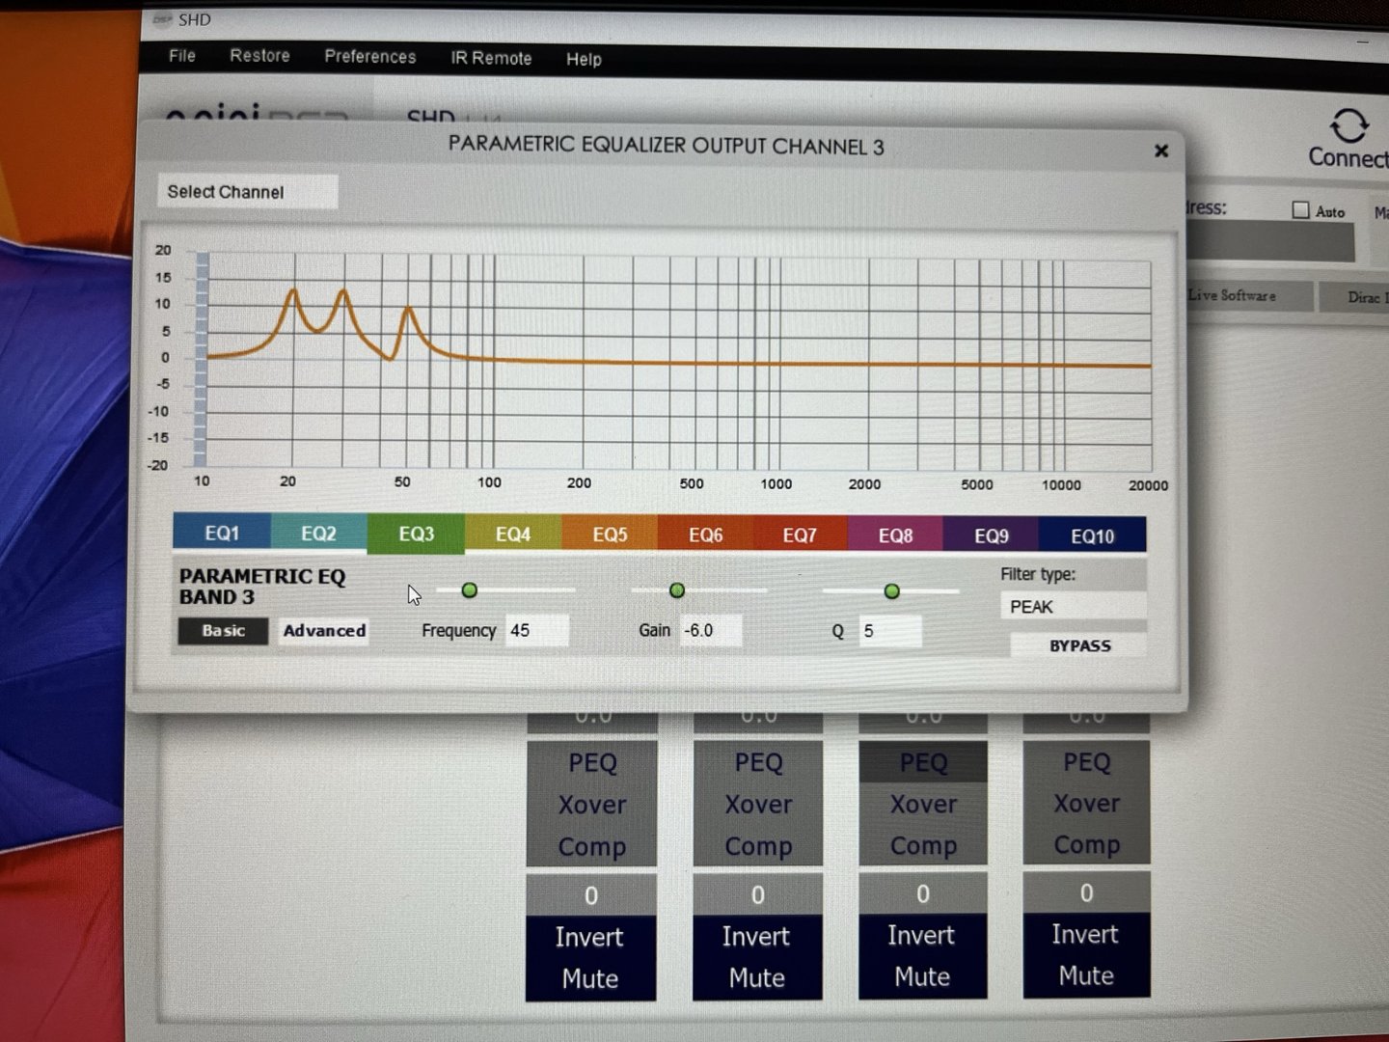
Task: Open PEQ for output channel 4
Action: 1086,762
